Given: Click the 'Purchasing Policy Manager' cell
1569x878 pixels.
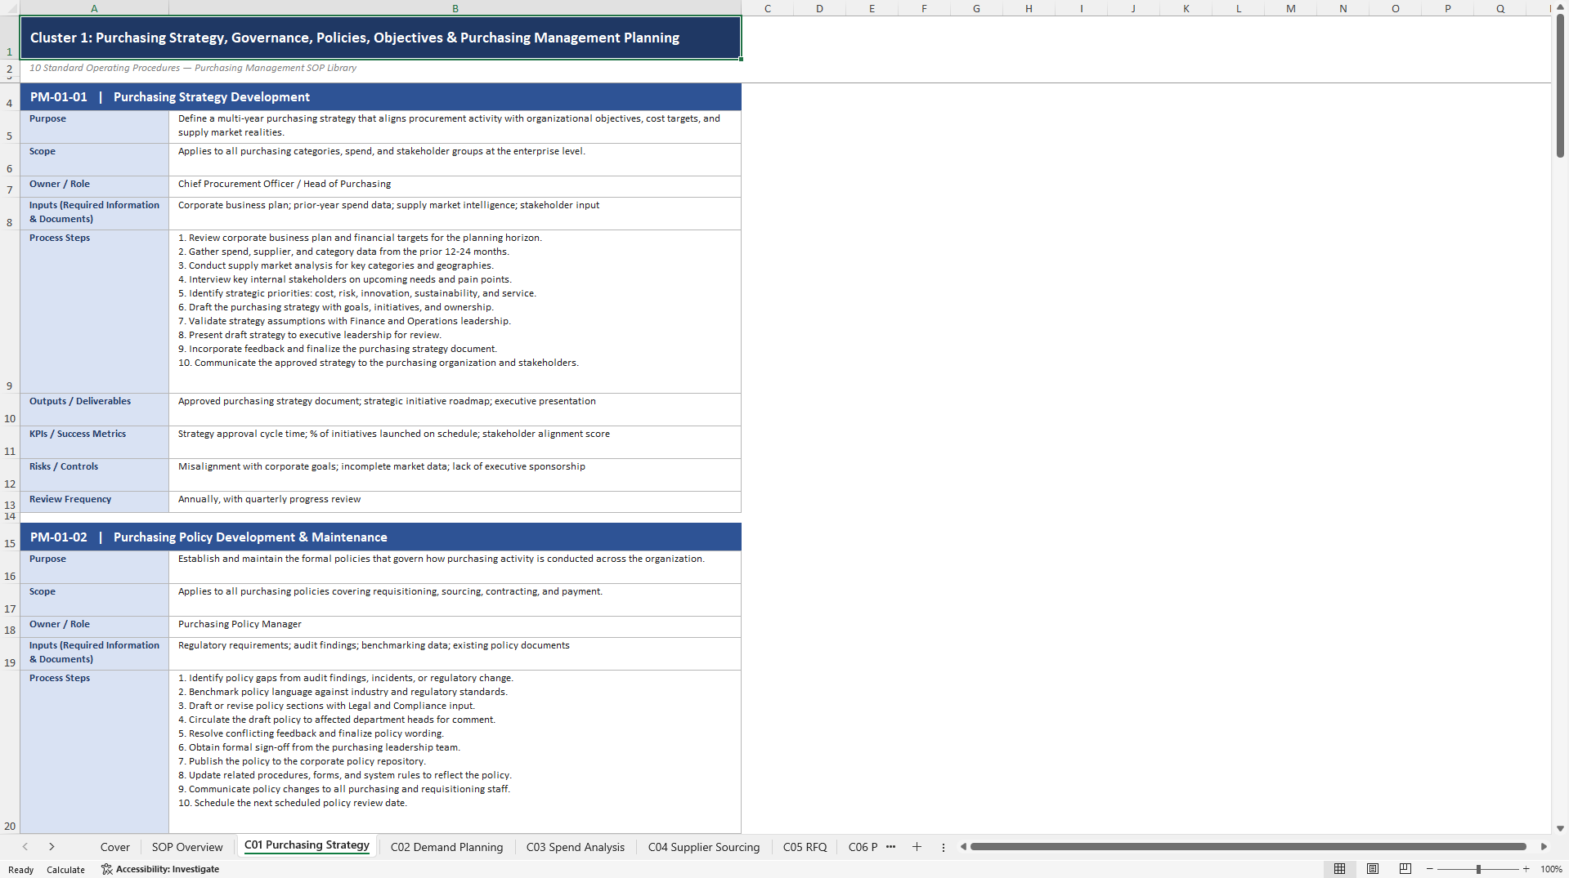Looking at the screenshot, I should pyautogui.click(x=455, y=626).
